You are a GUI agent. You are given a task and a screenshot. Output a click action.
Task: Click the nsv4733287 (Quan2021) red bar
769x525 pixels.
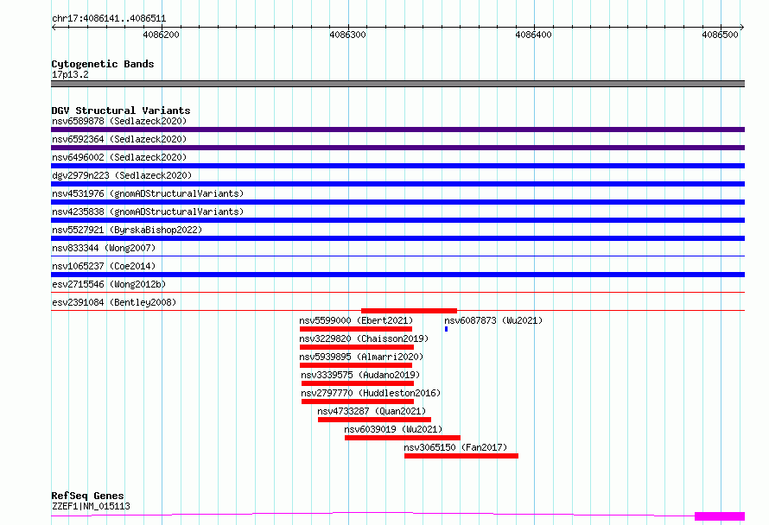(374, 420)
